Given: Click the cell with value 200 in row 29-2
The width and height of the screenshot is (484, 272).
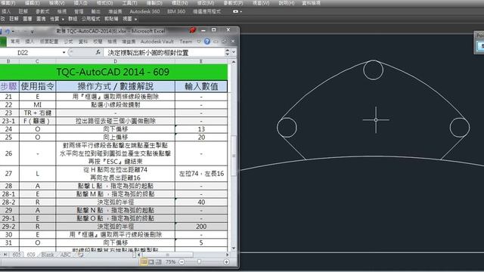Looking at the screenshot, I should [x=201, y=227].
